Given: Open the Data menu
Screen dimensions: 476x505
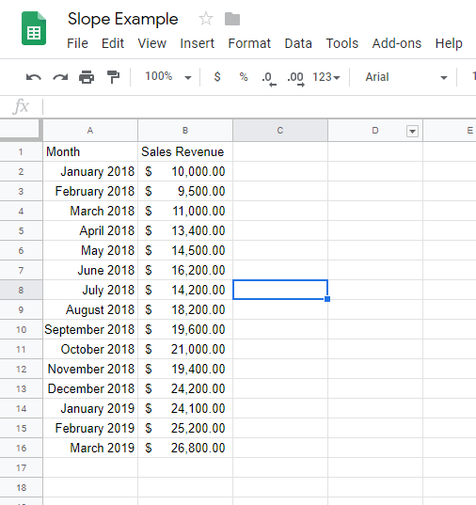Looking at the screenshot, I should point(298,43).
